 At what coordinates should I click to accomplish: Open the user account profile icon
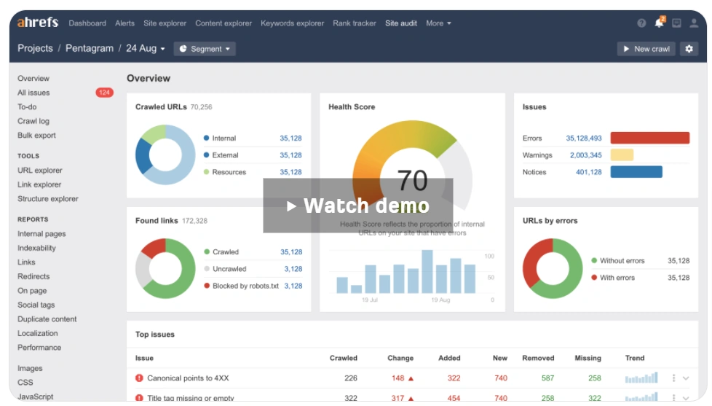694,23
